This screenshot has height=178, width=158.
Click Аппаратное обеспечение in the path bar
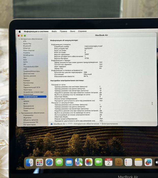[x=87, y=124]
